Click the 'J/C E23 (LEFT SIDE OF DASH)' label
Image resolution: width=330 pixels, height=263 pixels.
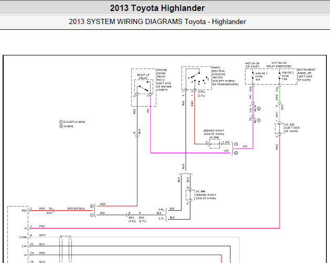pos(292,128)
